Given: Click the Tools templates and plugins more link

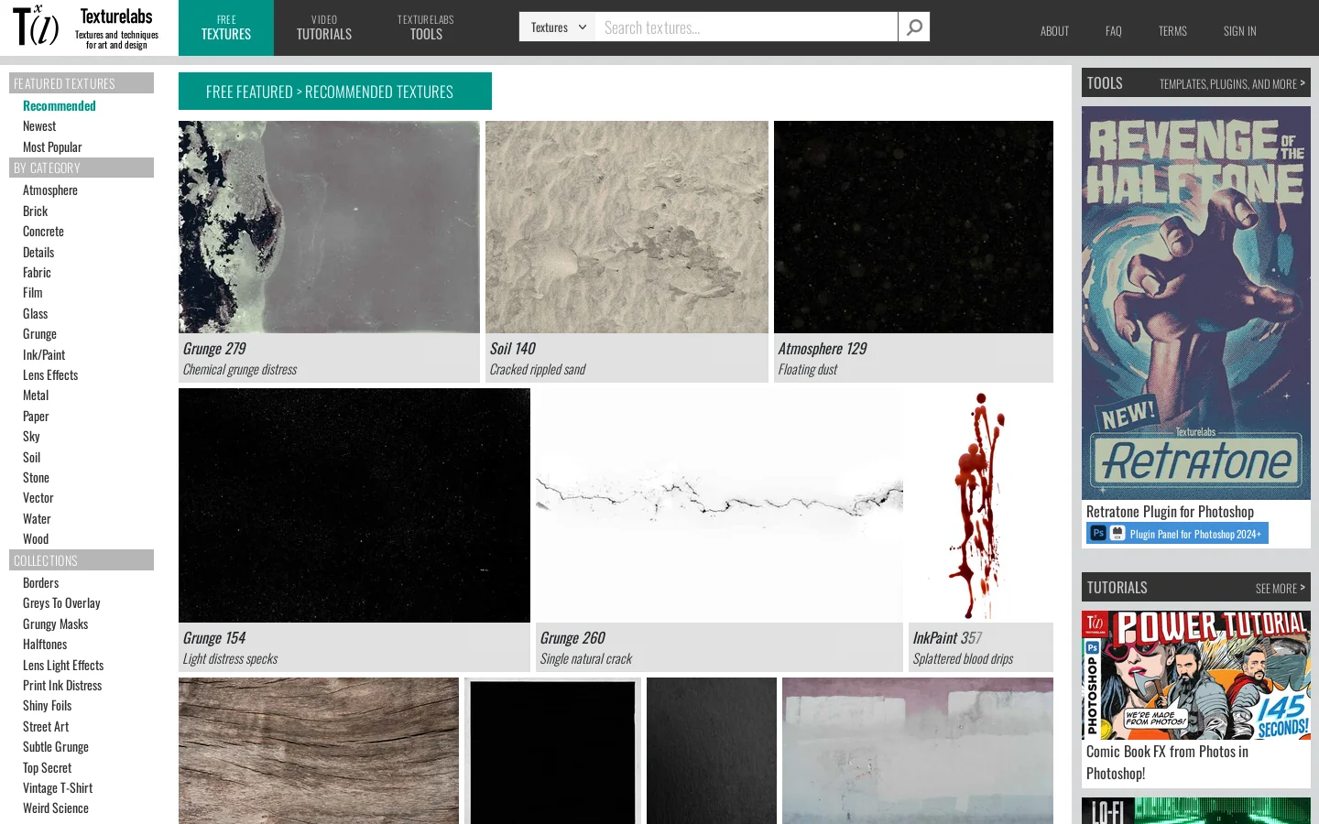Looking at the screenshot, I should pyautogui.click(x=1232, y=83).
